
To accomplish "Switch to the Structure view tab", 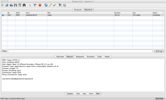I will click(77, 10).
